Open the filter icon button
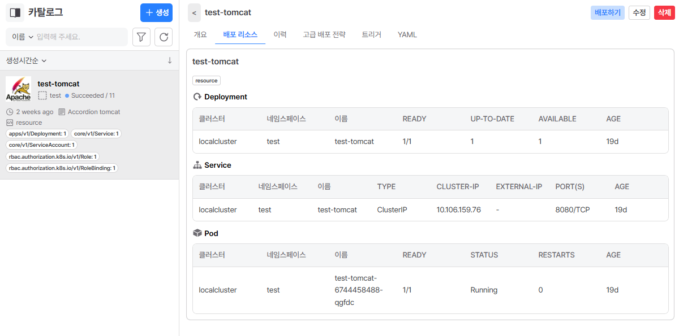Image resolution: width=679 pixels, height=336 pixels. point(141,37)
